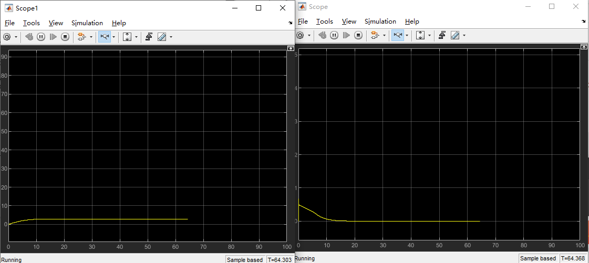Click T=64.303 time readout in Scope1
The width and height of the screenshot is (589, 263).
280,260
